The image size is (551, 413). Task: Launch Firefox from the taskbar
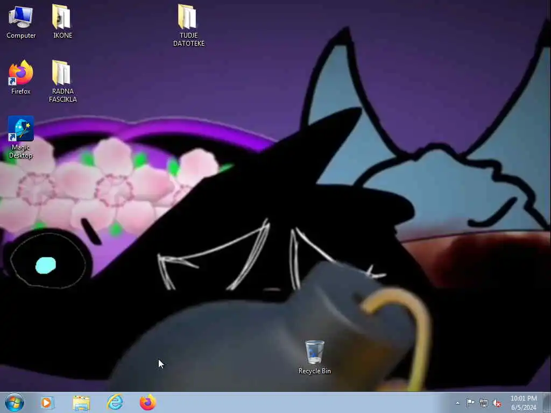(x=148, y=402)
